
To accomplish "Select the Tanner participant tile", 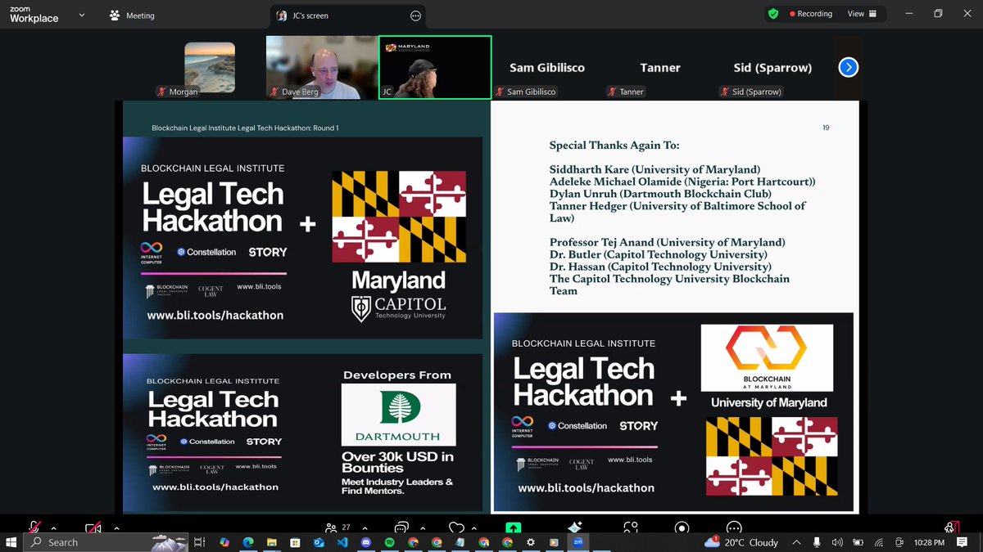I will pos(660,67).
